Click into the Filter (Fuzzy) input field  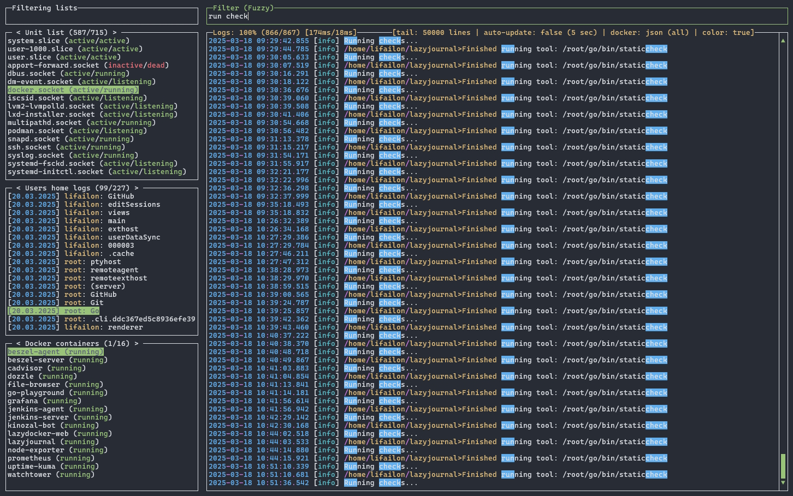tap(497, 16)
